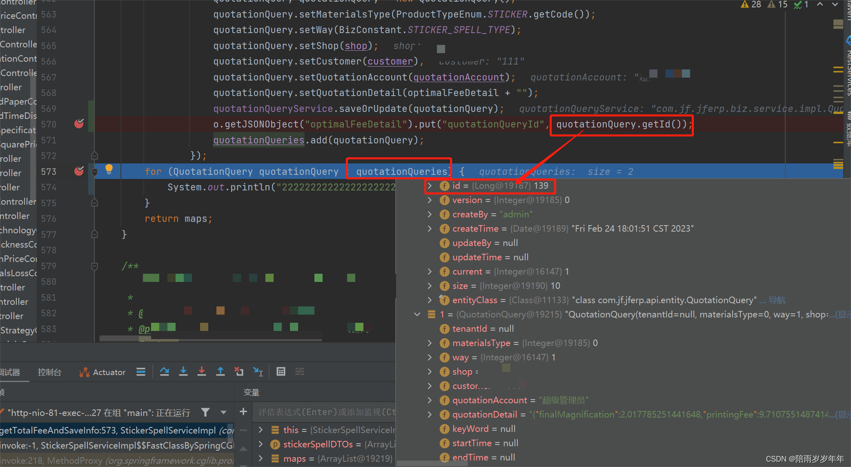Expand the stickerSpellDTOs variable node
The height and width of the screenshot is (467, 851).
point(261,444)
